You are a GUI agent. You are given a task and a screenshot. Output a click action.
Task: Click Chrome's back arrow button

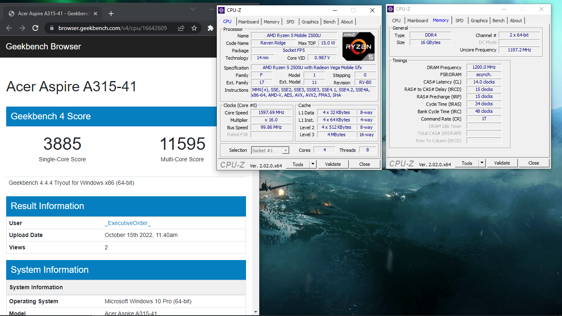click(x=9, y=28)
